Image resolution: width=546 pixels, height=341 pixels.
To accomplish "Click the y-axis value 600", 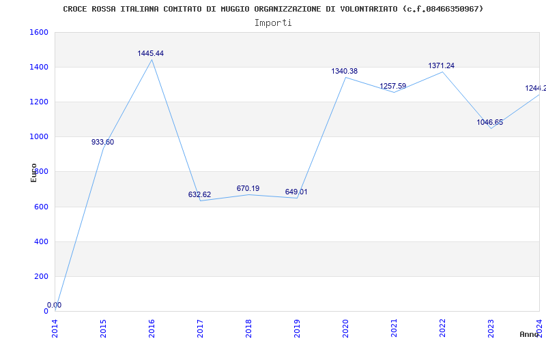I will click(x=41, y=207).
